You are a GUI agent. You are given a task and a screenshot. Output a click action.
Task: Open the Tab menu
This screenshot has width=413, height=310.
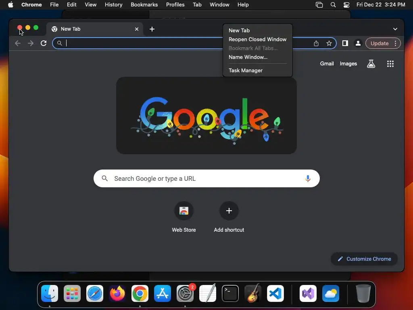[x=197, y=5]
